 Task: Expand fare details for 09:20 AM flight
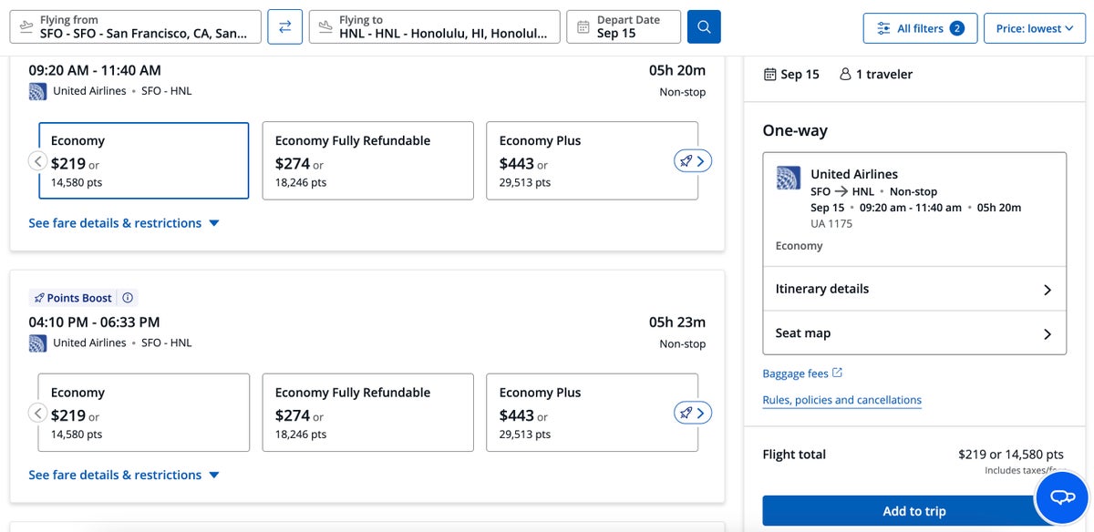[124, 223]
